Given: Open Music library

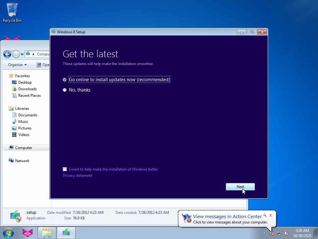Looking at the screenshot, I should click(x=23, y=122).
